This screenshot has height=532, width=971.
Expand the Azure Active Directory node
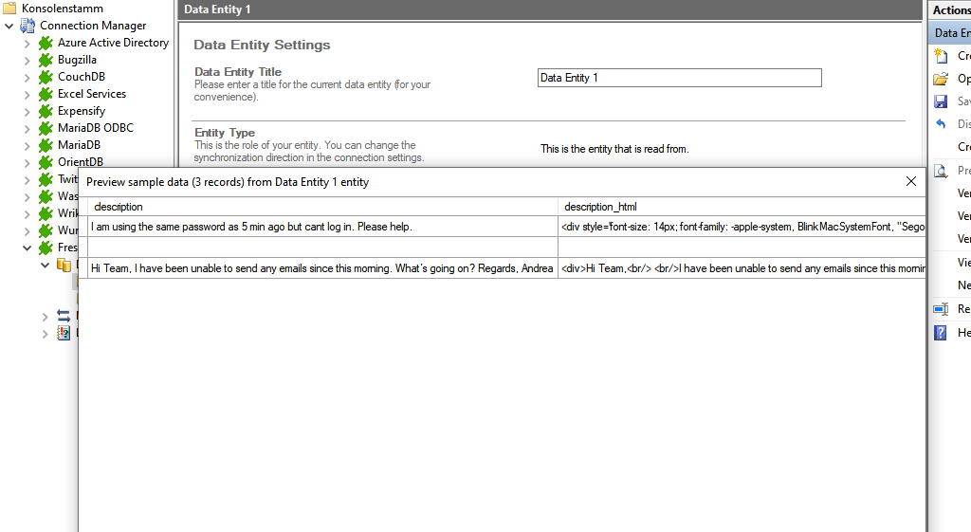coord(27,44)
